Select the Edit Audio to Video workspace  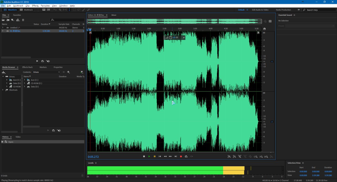coord(260,10)
